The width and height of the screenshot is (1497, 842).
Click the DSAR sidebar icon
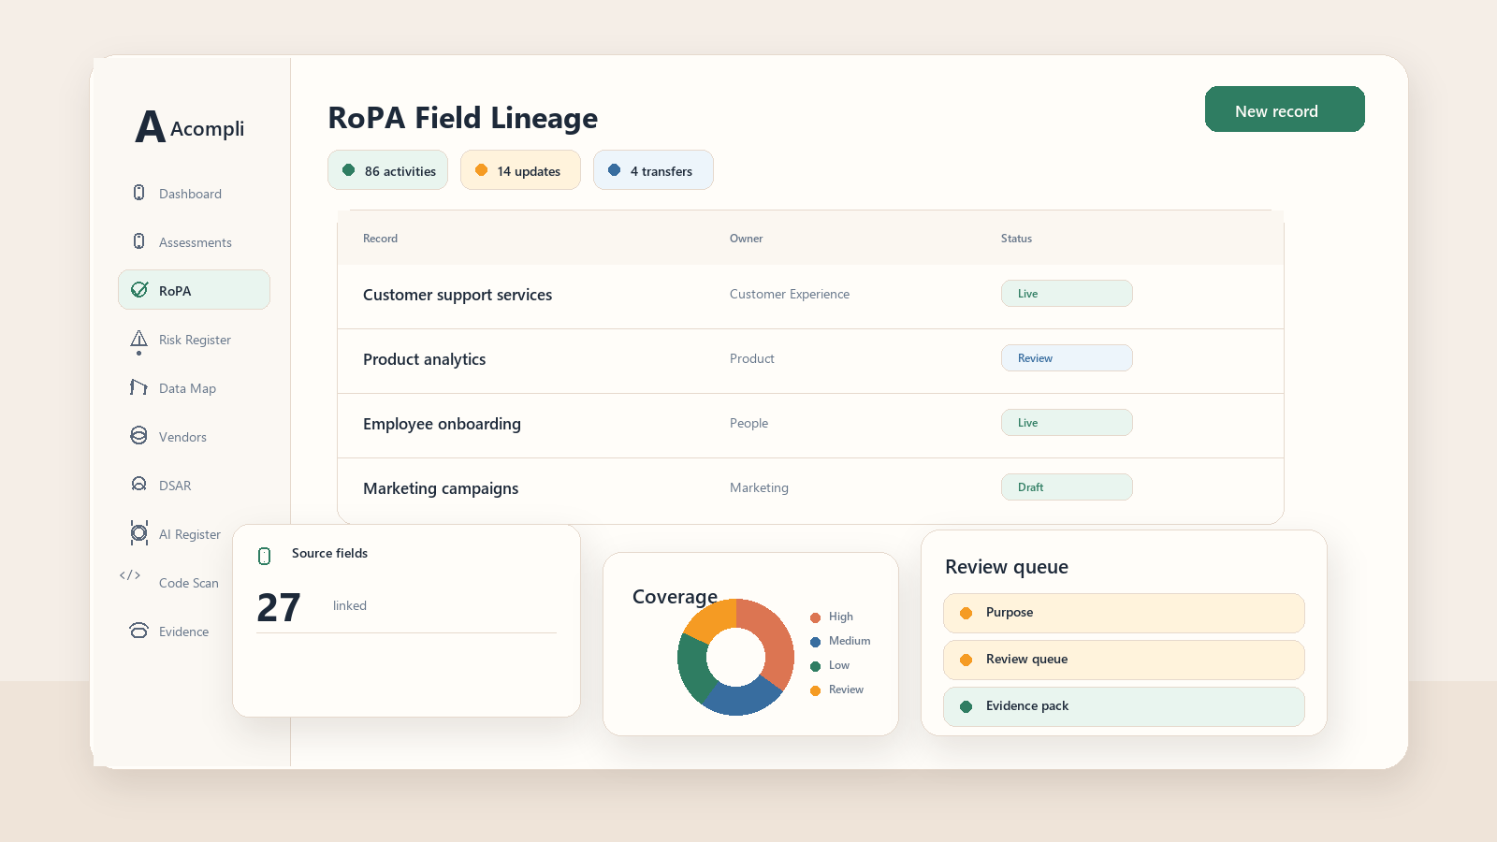[x=138, y=485]
